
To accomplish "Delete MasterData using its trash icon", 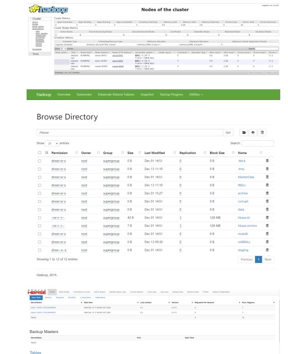I will click(267, 177).
